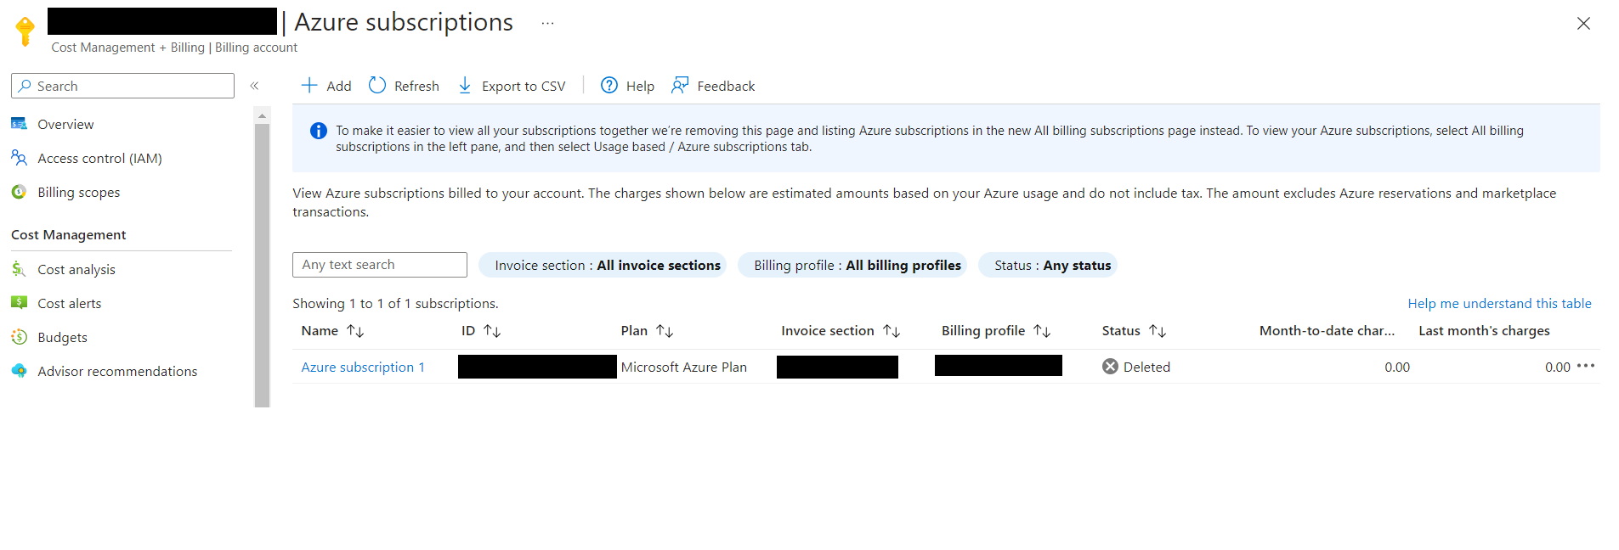Image resolution: width=1619 pixels, height=550 pixels.
Task: Select Budgets menu item
Action: pos(63,337)
